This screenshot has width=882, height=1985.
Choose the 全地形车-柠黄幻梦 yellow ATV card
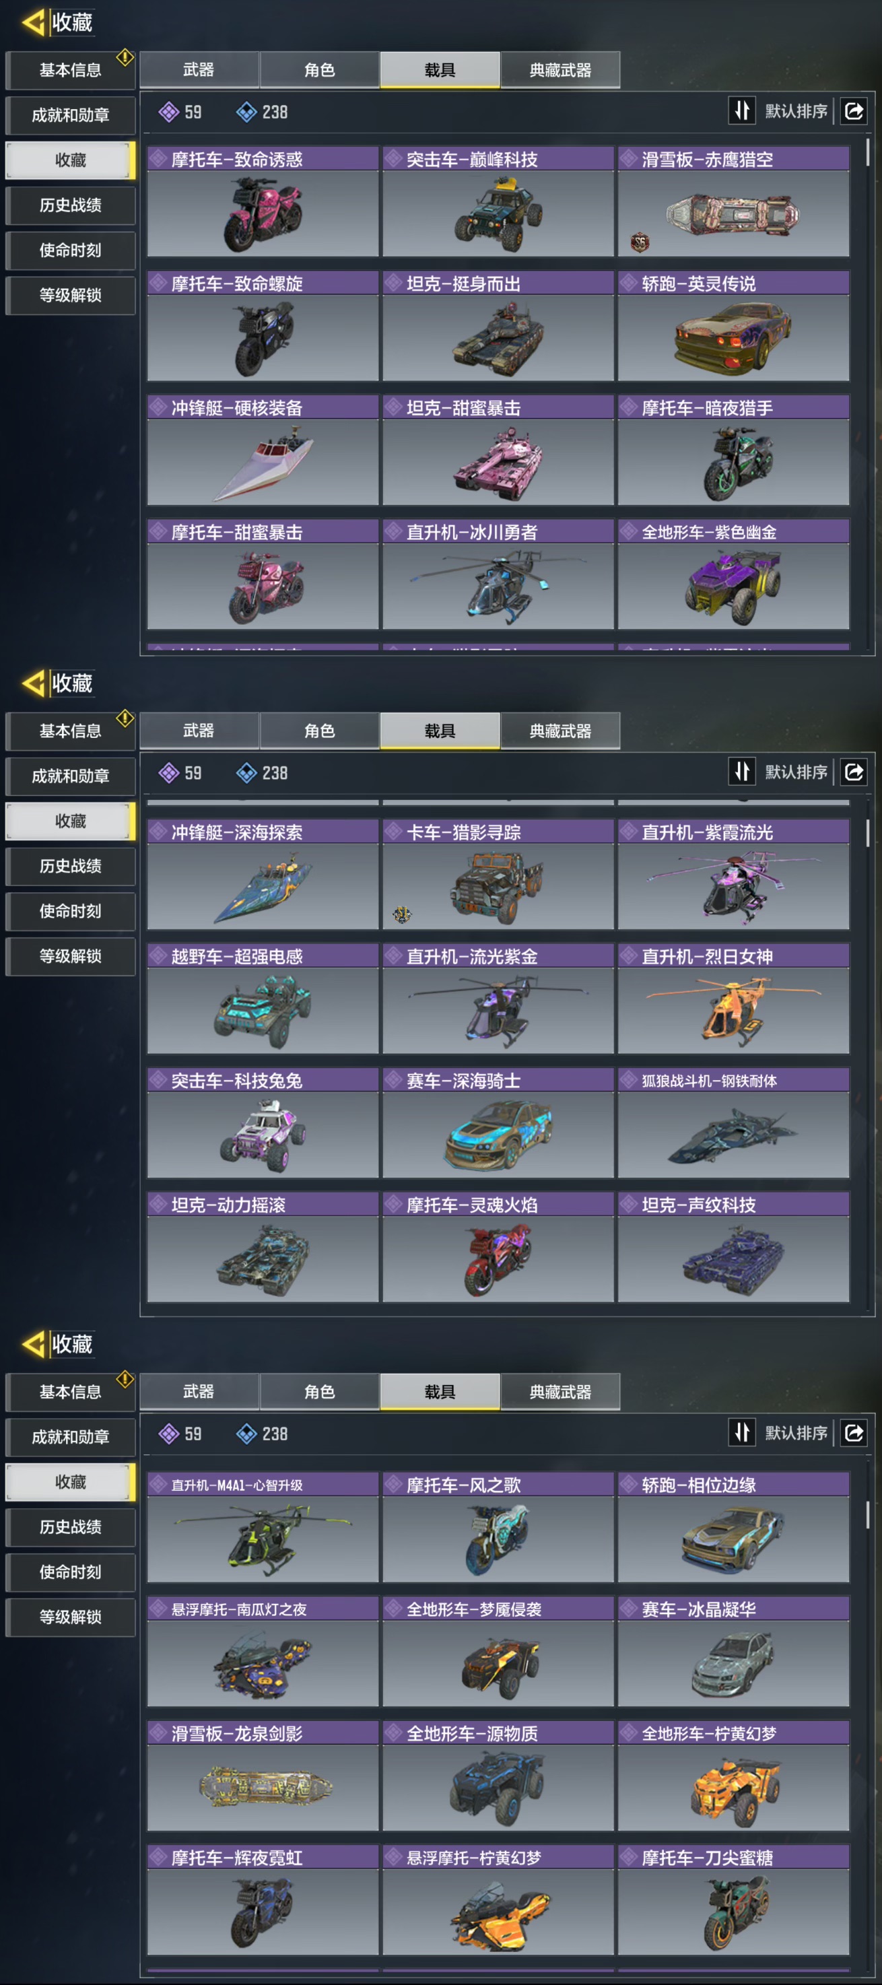coord(733,1776)
